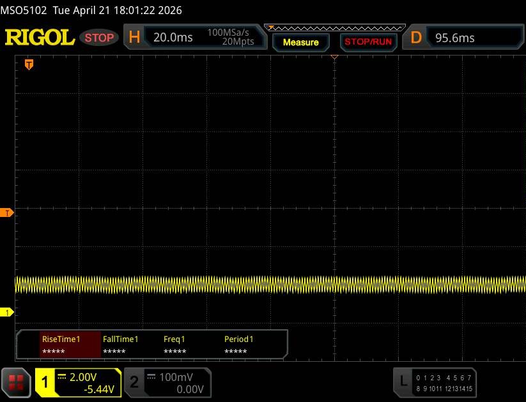This screenshot has width=526, height=402.
Task: Toggle the channel 2 label
Action: tap(134, 382)
